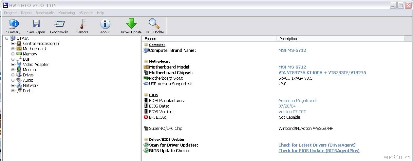Screen dimensions: 413x161
Task: Expand the Central Processor(s) node
Action: 13,44
